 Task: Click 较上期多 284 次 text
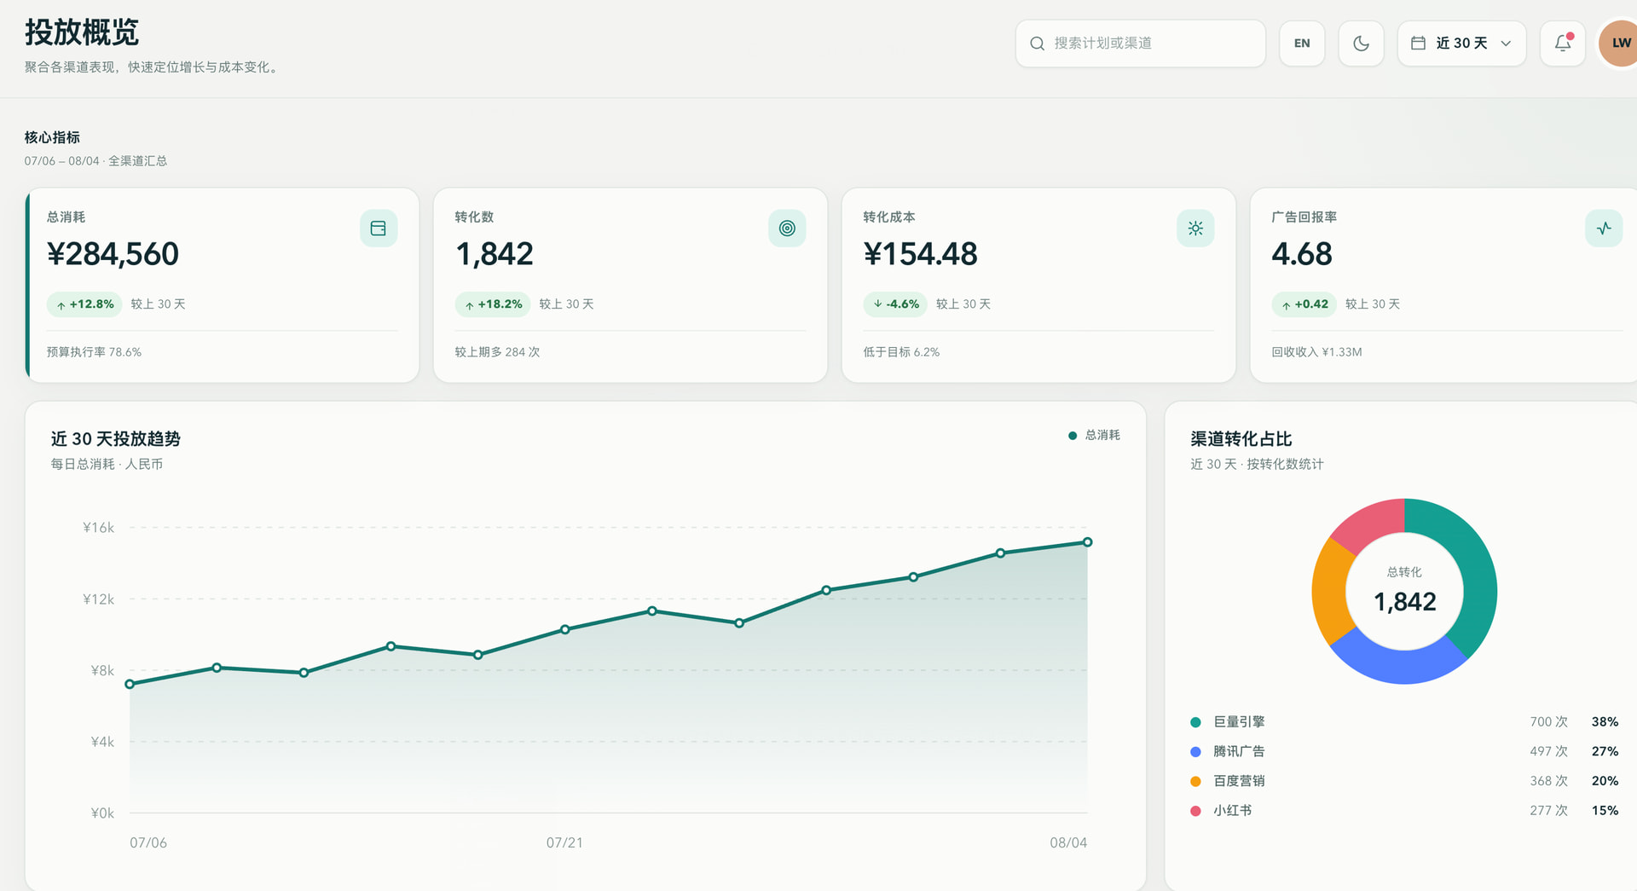point(497,352)
